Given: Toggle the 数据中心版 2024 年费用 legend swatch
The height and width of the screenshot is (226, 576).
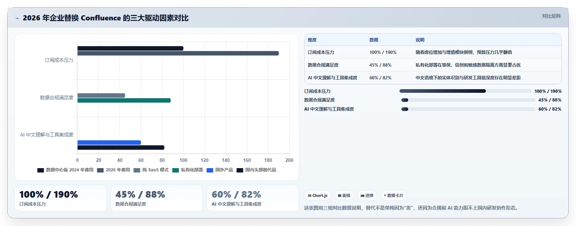Looking at the screenshot, I should click(x=40, y=170).
